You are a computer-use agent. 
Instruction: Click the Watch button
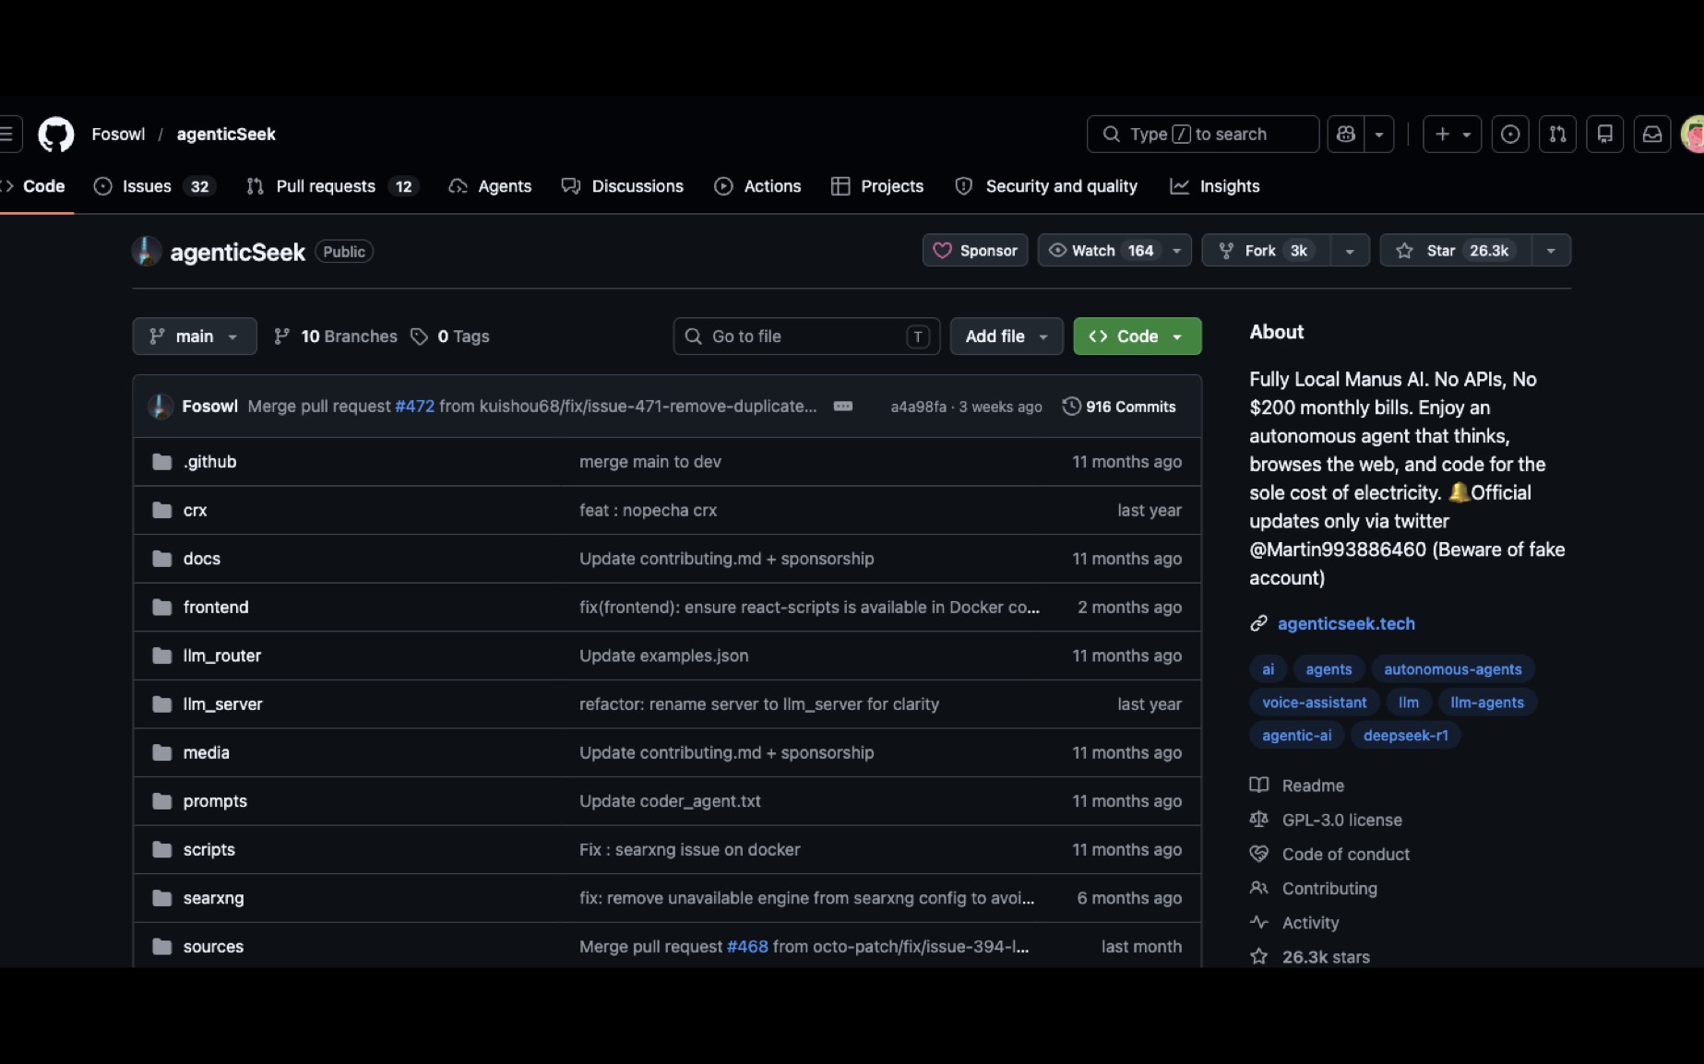(1102, 251)
